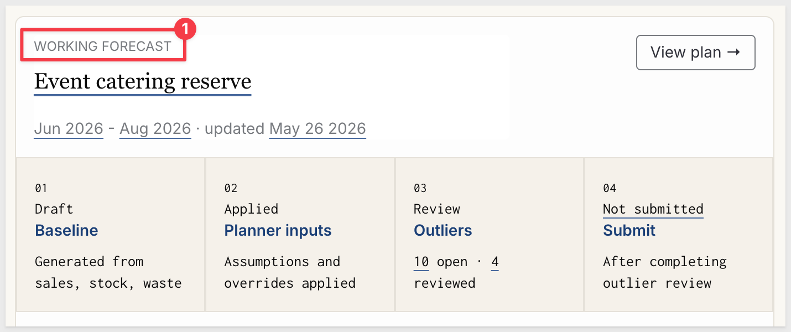Open the Event catering reserve title link
The height and width of the screenshot is (332, 791).
[x=143, y=82]
